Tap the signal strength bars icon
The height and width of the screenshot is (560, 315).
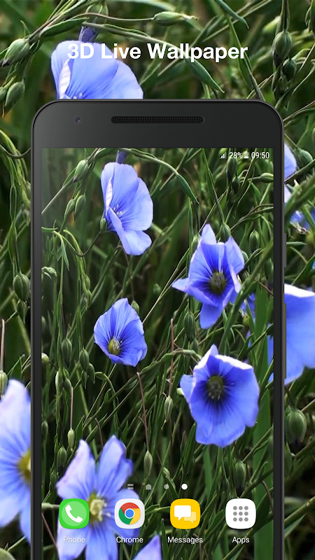pyautogui.click(x=223, y=155)
